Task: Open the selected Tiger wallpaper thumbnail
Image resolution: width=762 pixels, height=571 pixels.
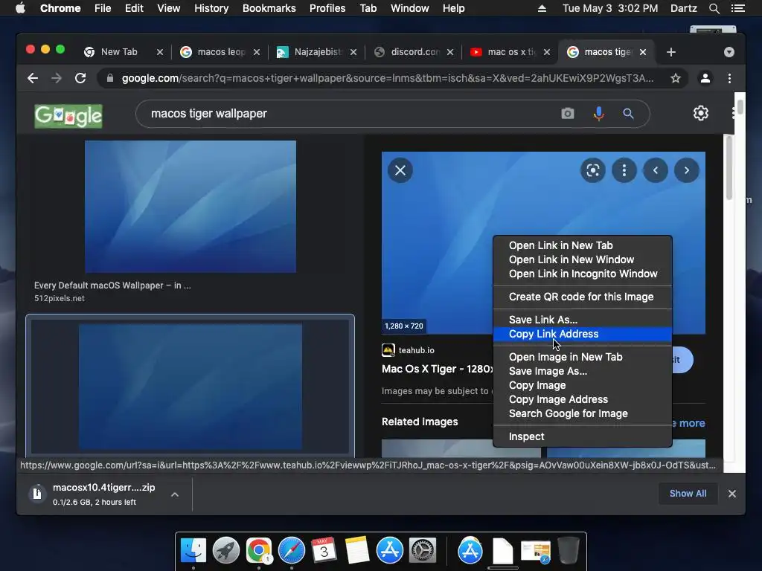Action: (x=190, y=387)
